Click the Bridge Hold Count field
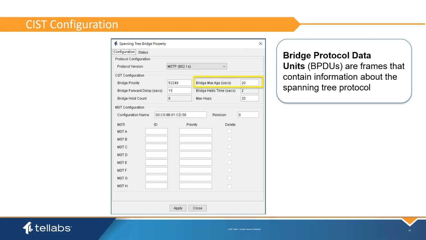This screenshot has height=240, width=426. click(x=179, y=98)
